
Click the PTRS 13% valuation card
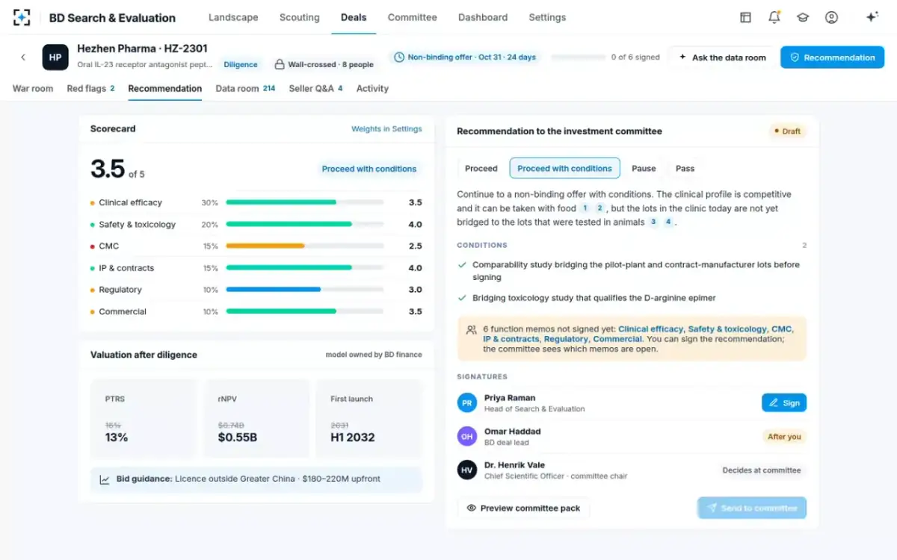[144, 418]
